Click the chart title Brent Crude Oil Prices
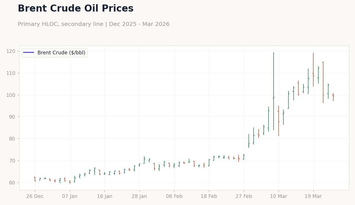This screenshot has height=205, width=355. [x=76, y=9]
